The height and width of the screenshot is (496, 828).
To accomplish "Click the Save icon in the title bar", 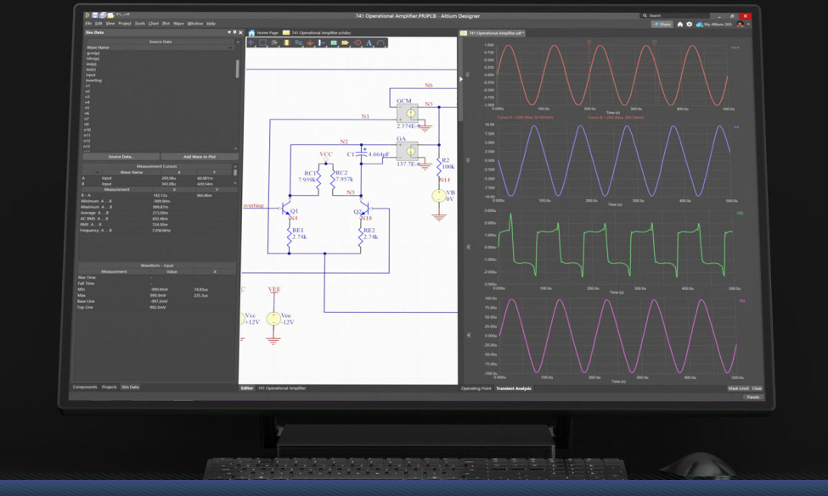I will point(95,15).
